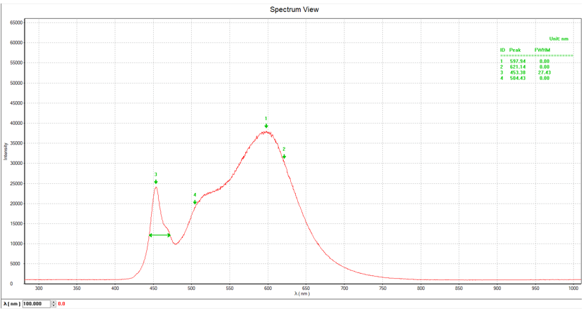Click the FWHM value 27.43
The height and width of the screenshot is (311, 586).
tap(544, 72)
